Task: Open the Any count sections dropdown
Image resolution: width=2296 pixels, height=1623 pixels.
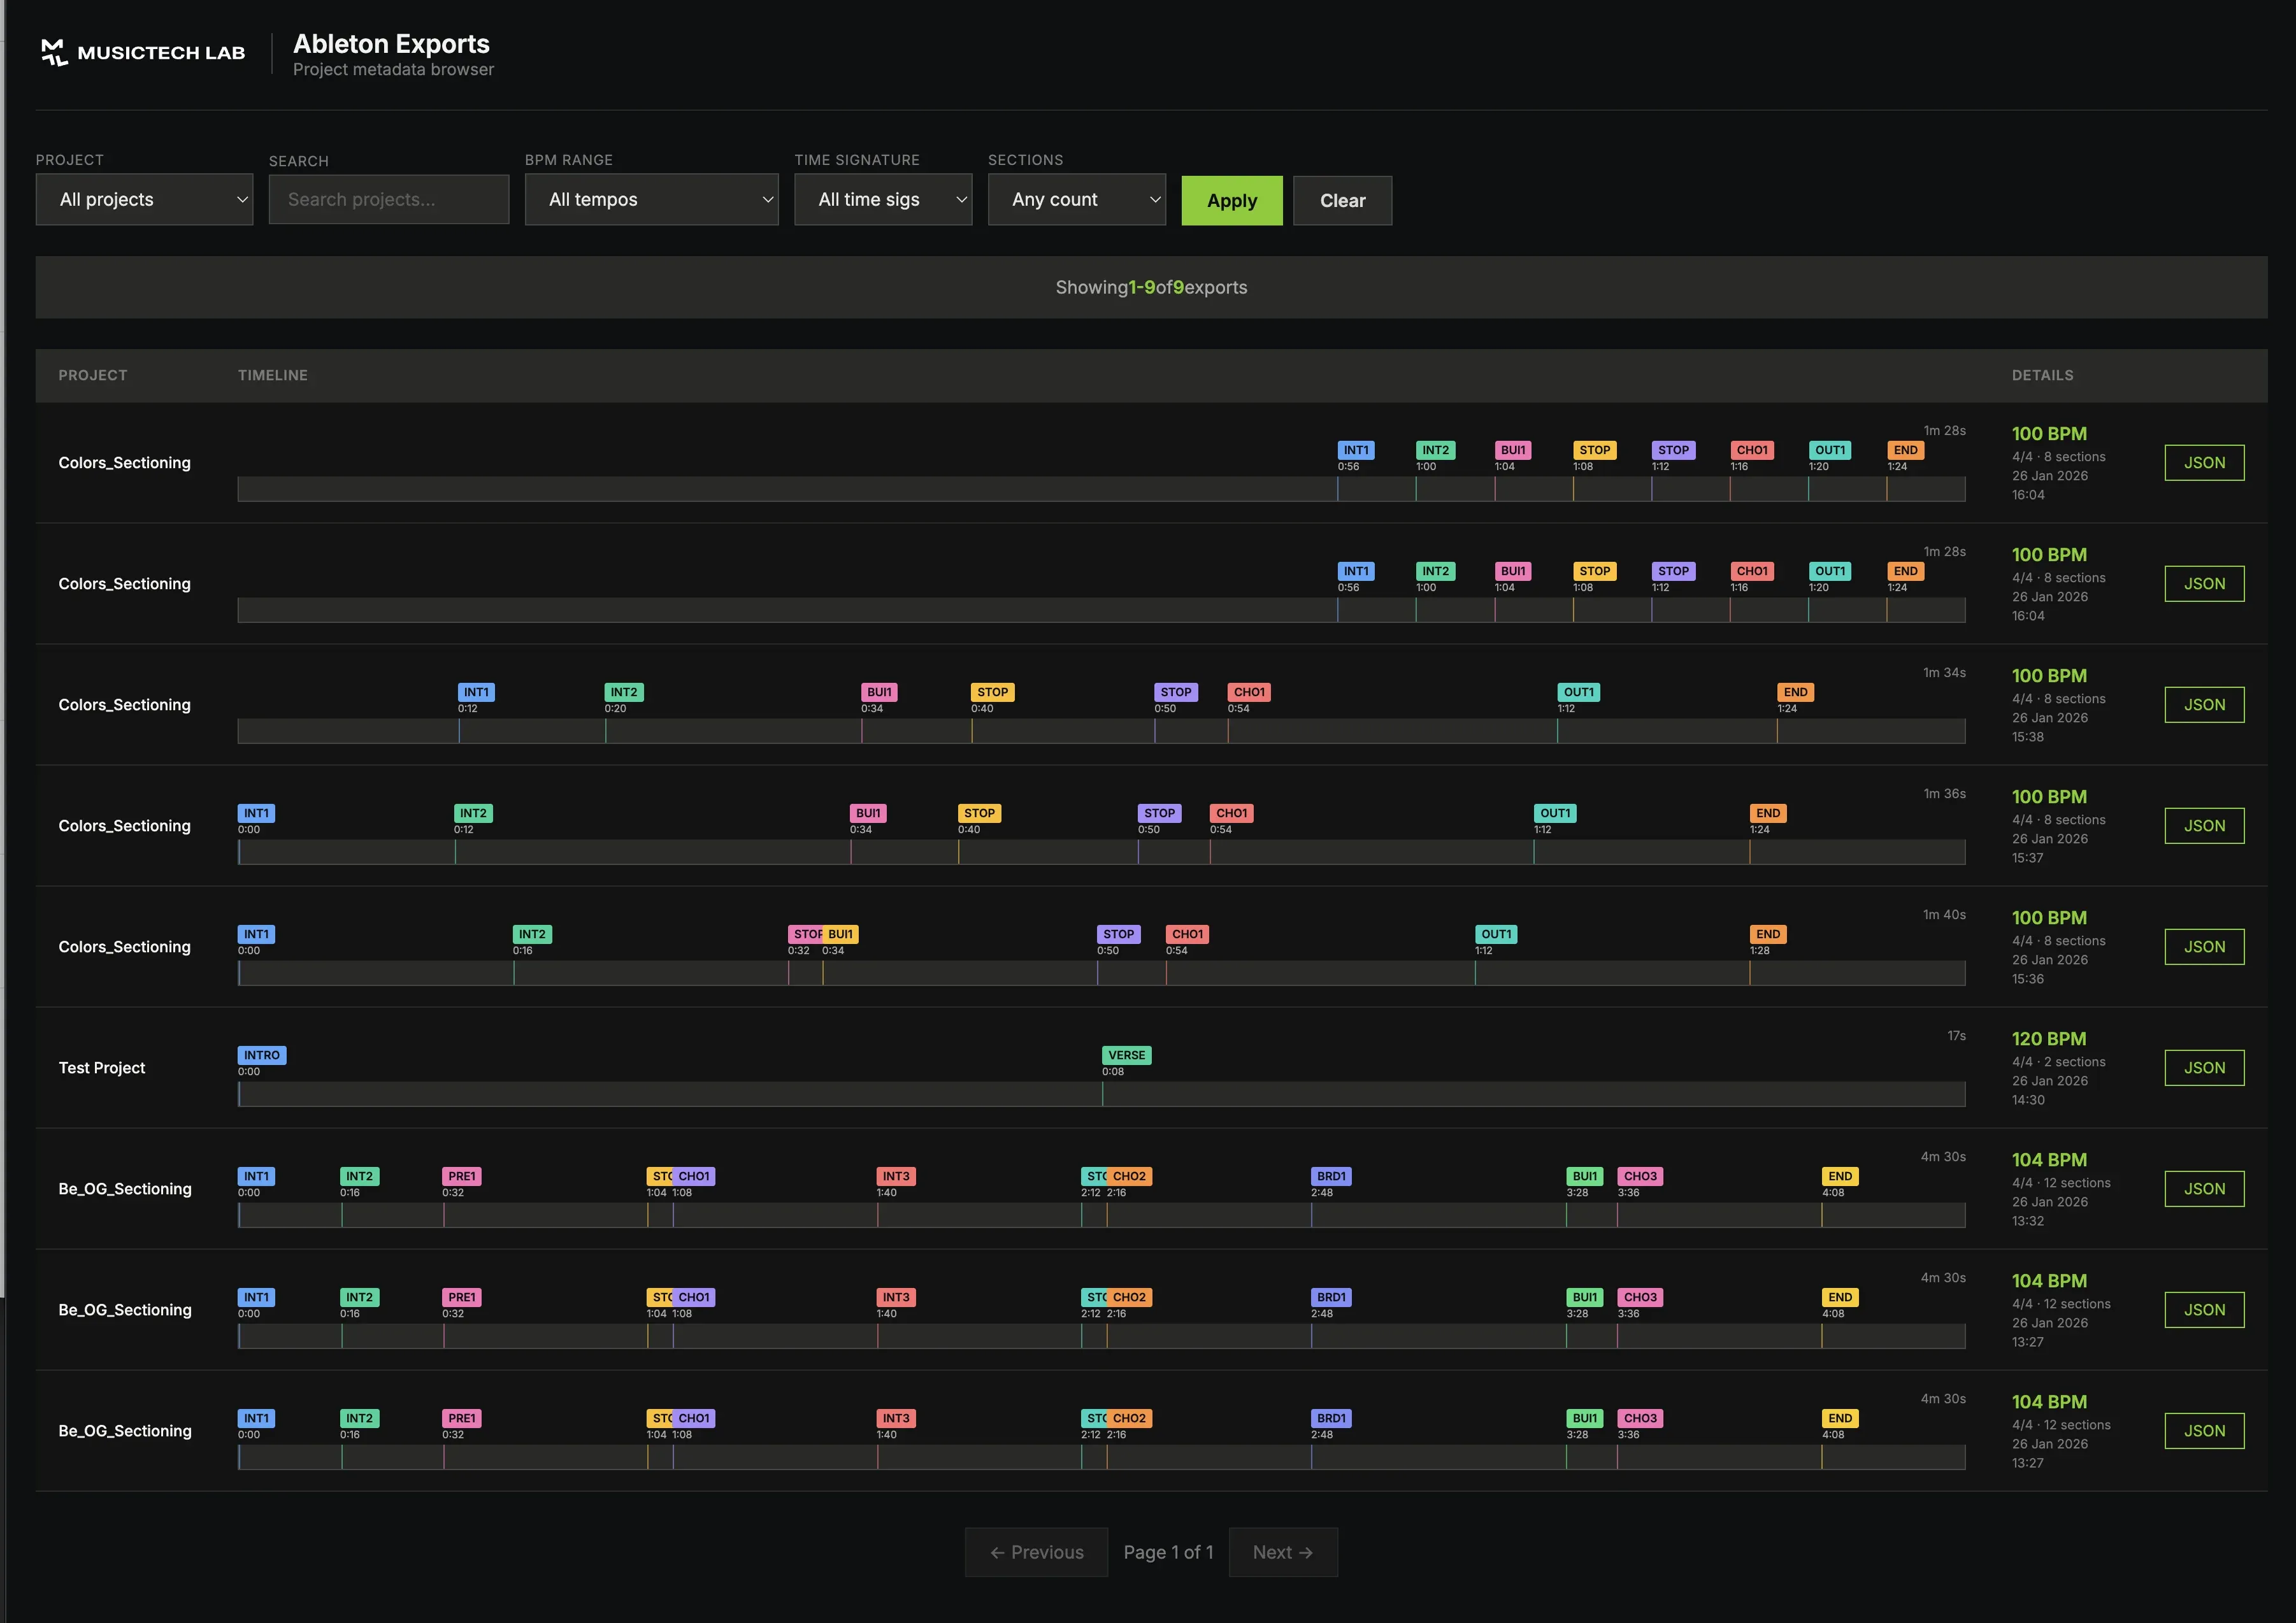Action: click(1076, 199)
